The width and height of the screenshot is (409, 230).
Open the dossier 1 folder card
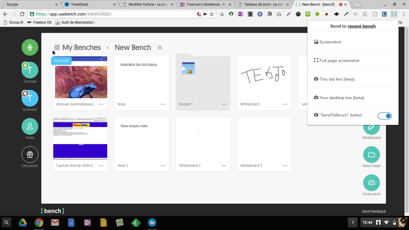tap(203, 82)
